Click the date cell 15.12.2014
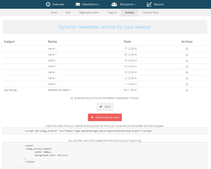Screen dimensions: 211x169 point(130,60)
